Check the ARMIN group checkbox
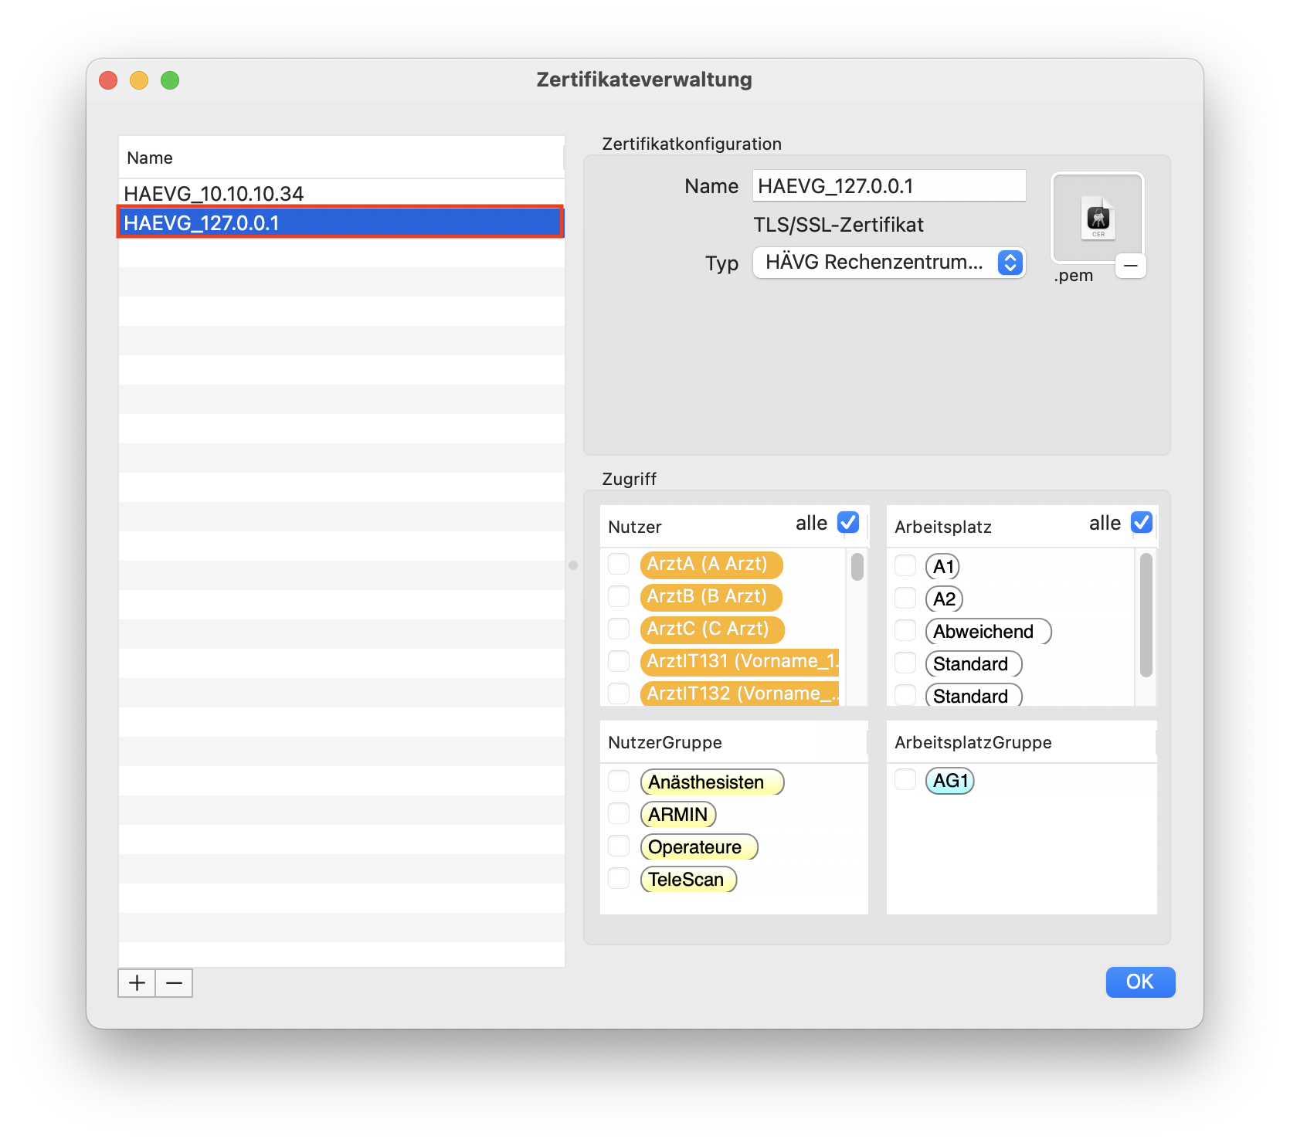Viewport: 1290px width, 1143px height. pos(619,814)
